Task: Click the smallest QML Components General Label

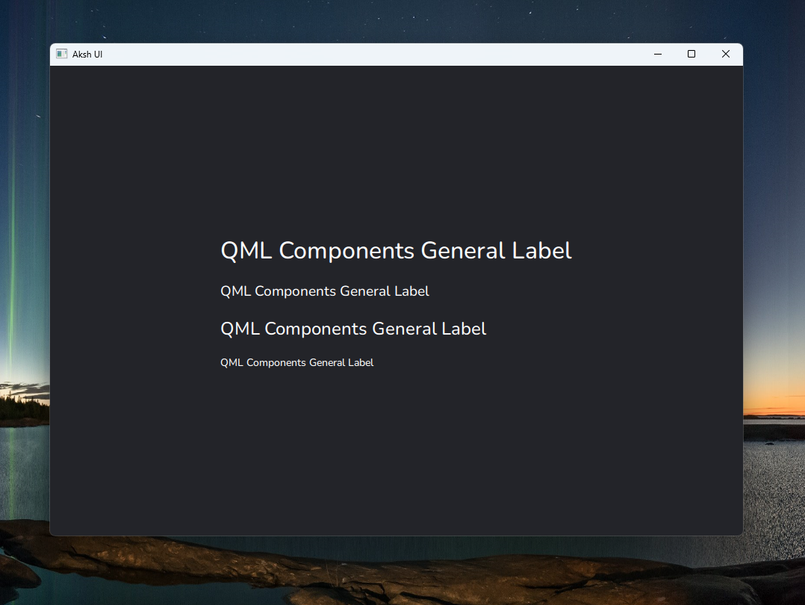Action: tap(296, 363)
